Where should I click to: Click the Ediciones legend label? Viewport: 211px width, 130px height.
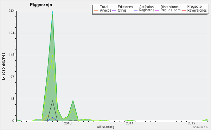pyautogui.click(x=125, y=7)
